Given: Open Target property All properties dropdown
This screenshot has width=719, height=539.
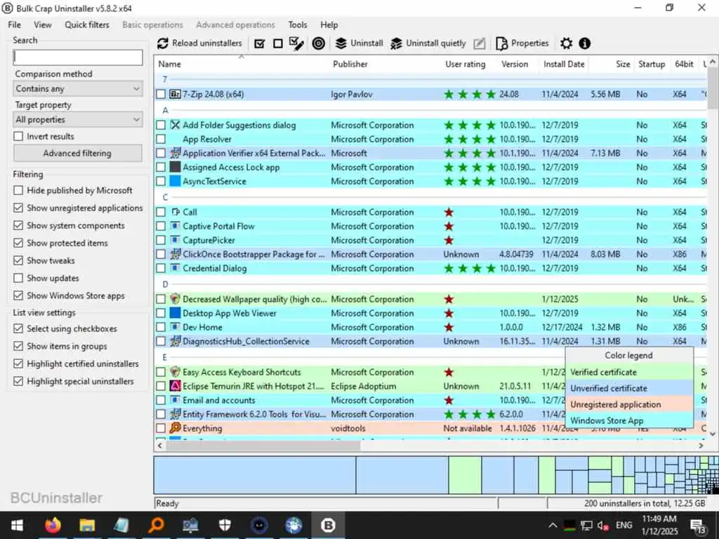Looking at the screenshot, I should pyautogui.click(x=78, y=119).
